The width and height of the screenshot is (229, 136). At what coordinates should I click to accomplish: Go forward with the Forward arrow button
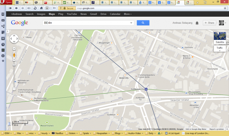coord(23,8)
